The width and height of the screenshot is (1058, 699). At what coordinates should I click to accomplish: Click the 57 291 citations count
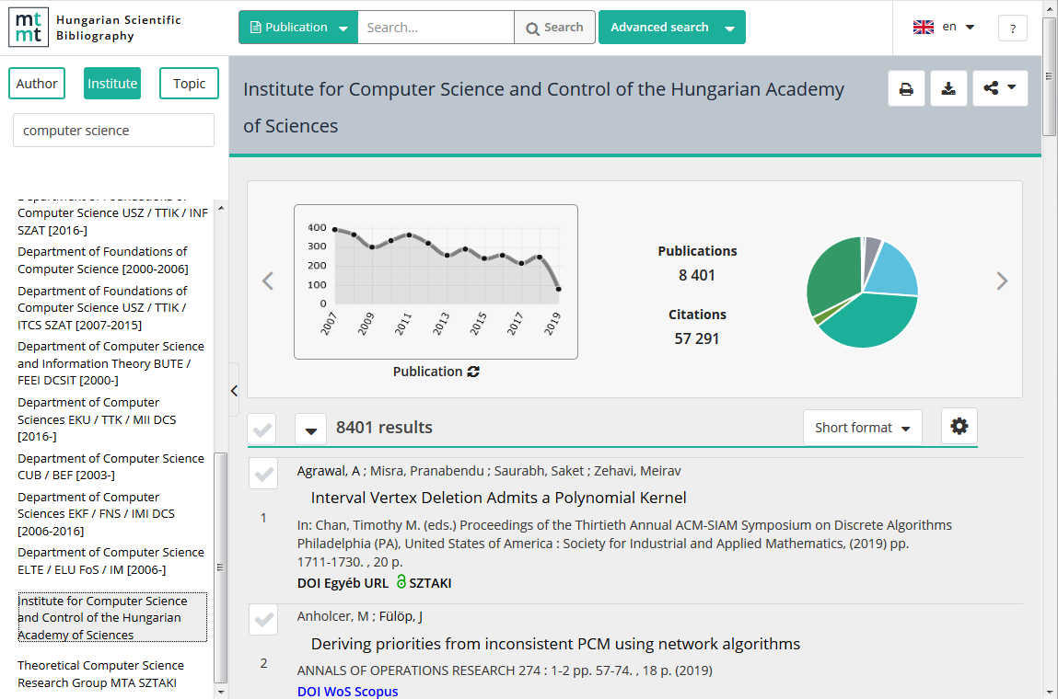pyautogui.click(x=697, y=338)
